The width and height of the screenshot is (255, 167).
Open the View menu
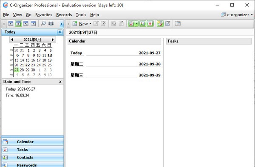pos(17,15)
